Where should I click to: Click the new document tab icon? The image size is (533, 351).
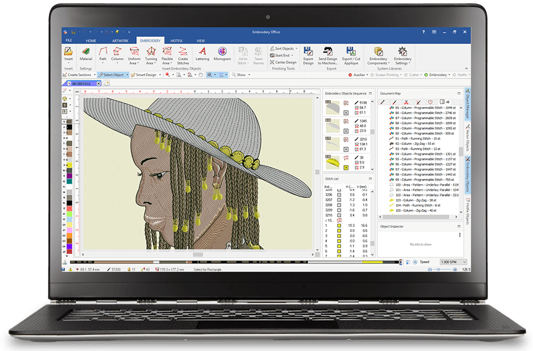click(107, 83)
